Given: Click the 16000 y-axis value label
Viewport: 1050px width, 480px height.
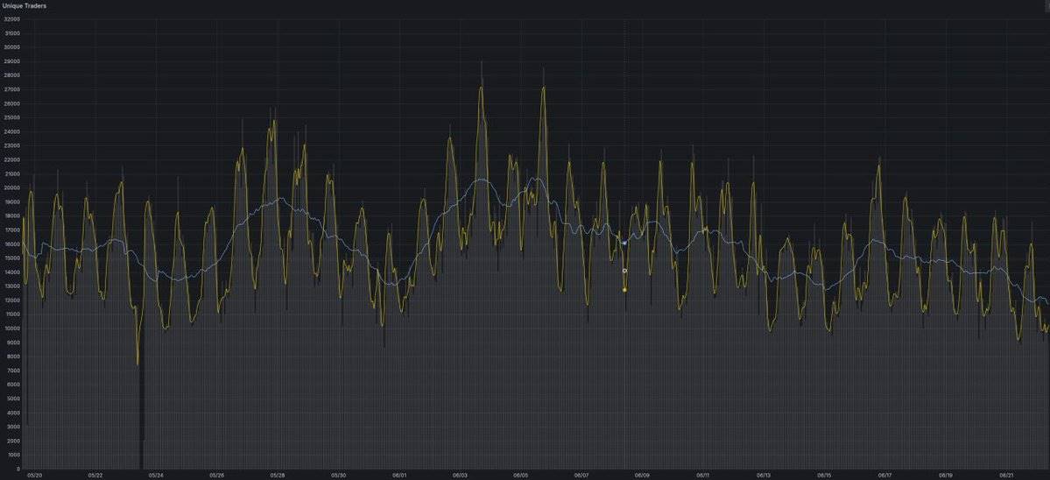Looking at the screenshot, I should (x=11, y=244).
